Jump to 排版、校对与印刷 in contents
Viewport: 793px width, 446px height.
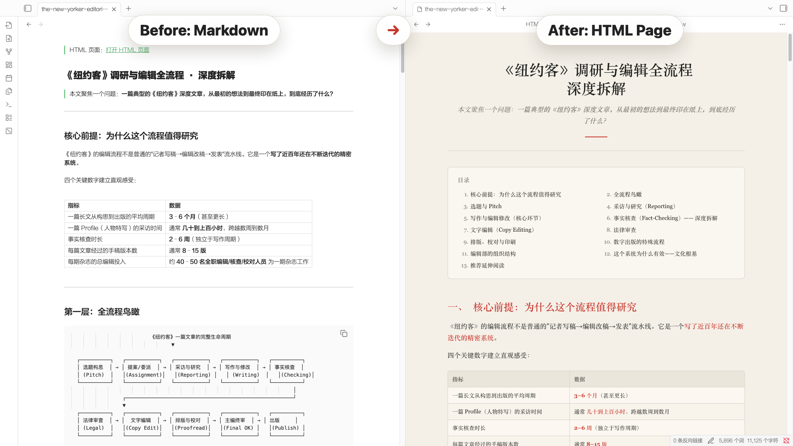point(493,242)
